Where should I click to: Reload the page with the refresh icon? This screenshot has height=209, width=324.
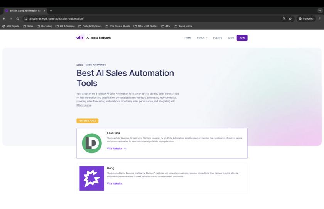[x=18, y=19]
